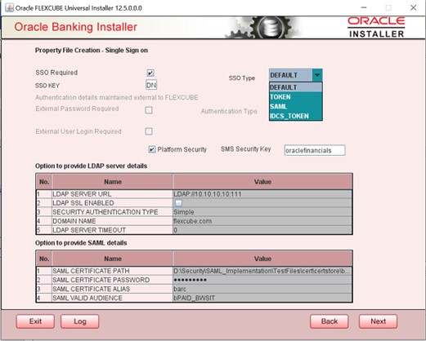The height and width of the screenshot is (341, 426).
Task: Click the SECURITY AUTHENTICATION TYPE name cell
Action: (112, 212)
